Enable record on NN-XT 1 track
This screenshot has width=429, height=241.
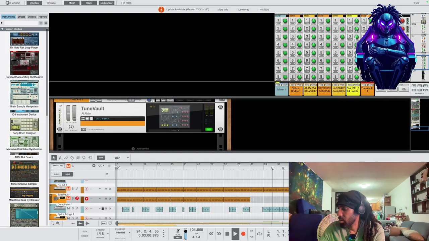(86, 189)
